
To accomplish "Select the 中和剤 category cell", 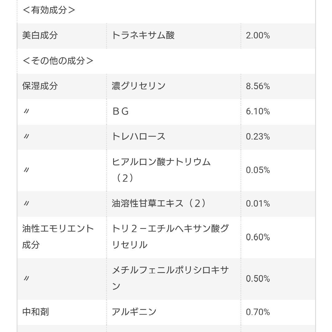I will (x=36, y=312).
